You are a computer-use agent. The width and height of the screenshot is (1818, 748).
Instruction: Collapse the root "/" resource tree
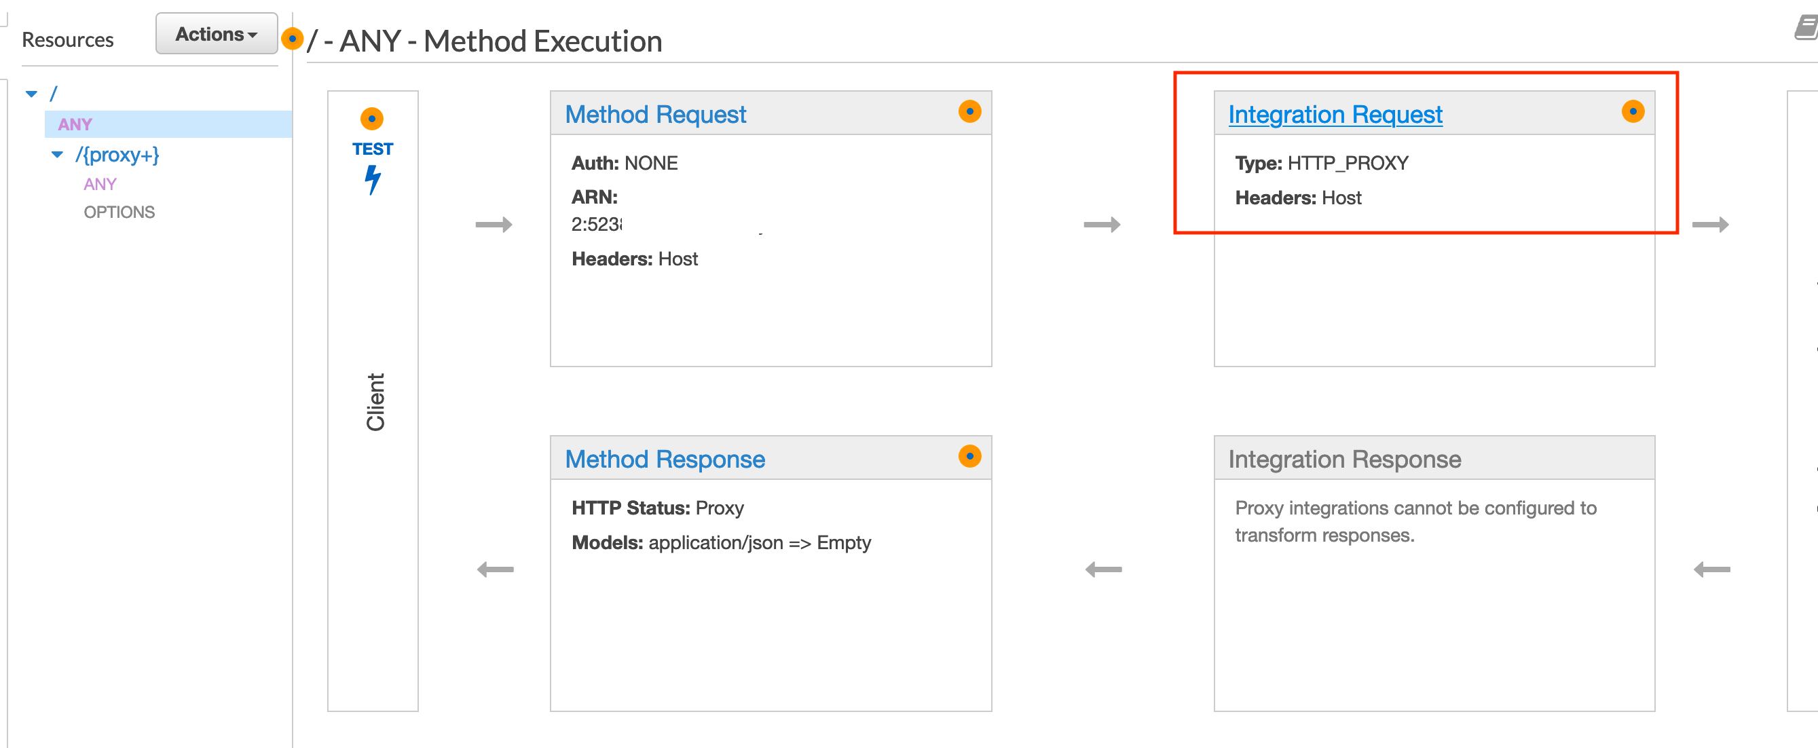coord(31,92)
